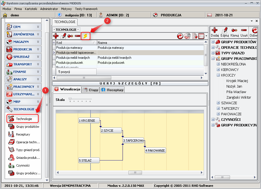
Task: Expand the CRM sidebar section
Action: [x=23, y=27]
